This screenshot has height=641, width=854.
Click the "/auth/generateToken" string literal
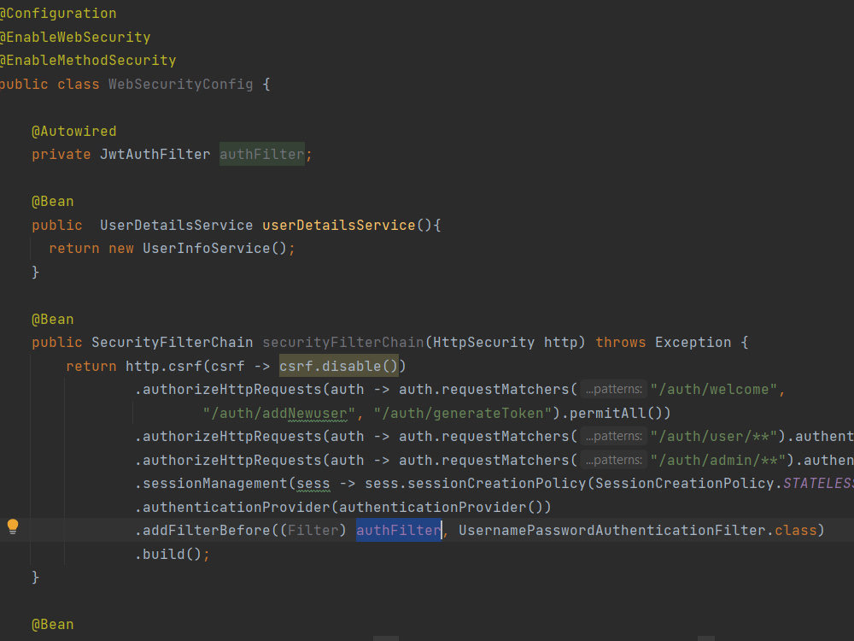pos(463,413)
